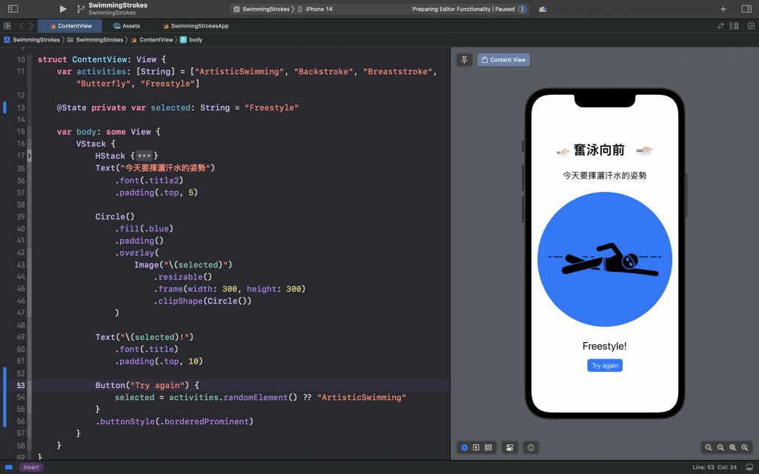The image size is (759, 474).
Task: Pin the preview canvas
Action: tap(464, 59)
